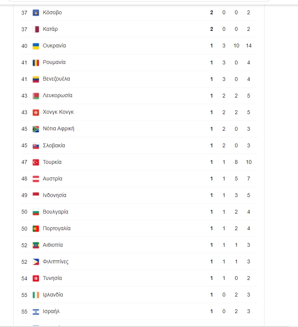Open the Αυστρία country entry
The height and width of the screenshot is (327, 298).
(52, 179)
